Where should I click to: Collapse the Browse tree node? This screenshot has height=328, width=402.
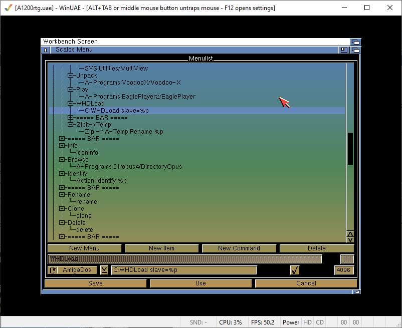pos(62,160)
